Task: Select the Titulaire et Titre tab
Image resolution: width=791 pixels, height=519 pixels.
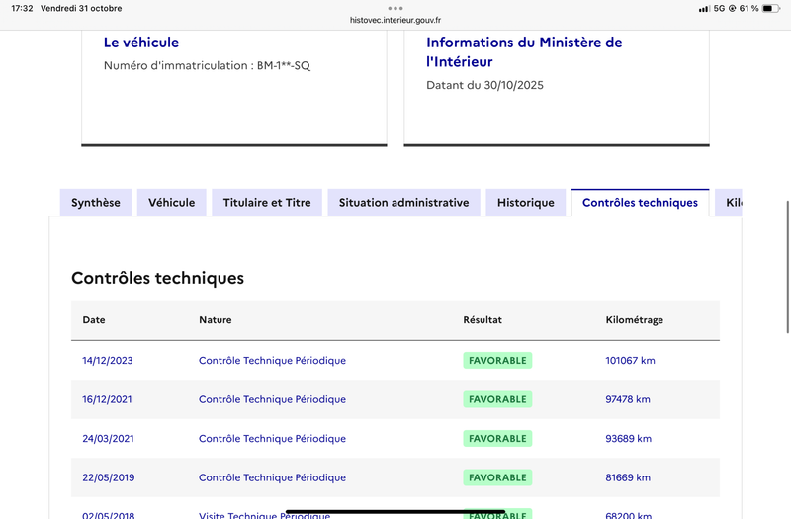Action: pyautogui.click(x=267, y=203)
